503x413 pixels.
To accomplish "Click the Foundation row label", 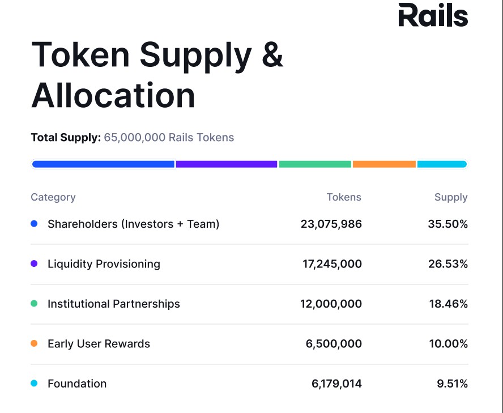I will click(77, 384).
